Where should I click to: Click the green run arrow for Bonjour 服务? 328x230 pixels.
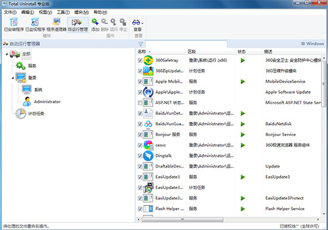click(243, 135)
